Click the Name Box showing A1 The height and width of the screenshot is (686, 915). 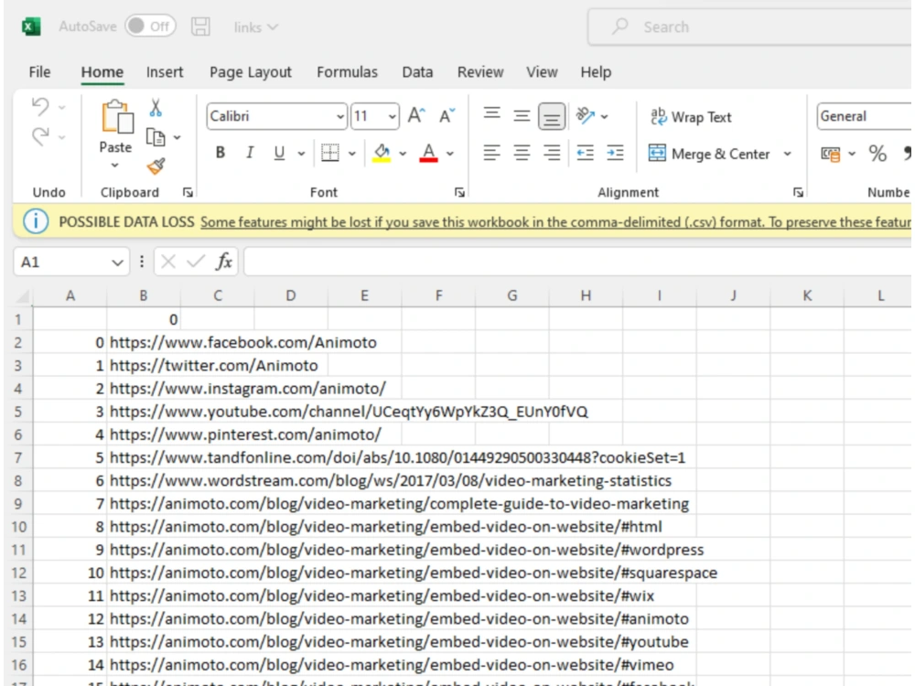[70, 262]
